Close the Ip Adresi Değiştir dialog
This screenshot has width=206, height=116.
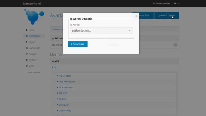click(x=136, y=16)
